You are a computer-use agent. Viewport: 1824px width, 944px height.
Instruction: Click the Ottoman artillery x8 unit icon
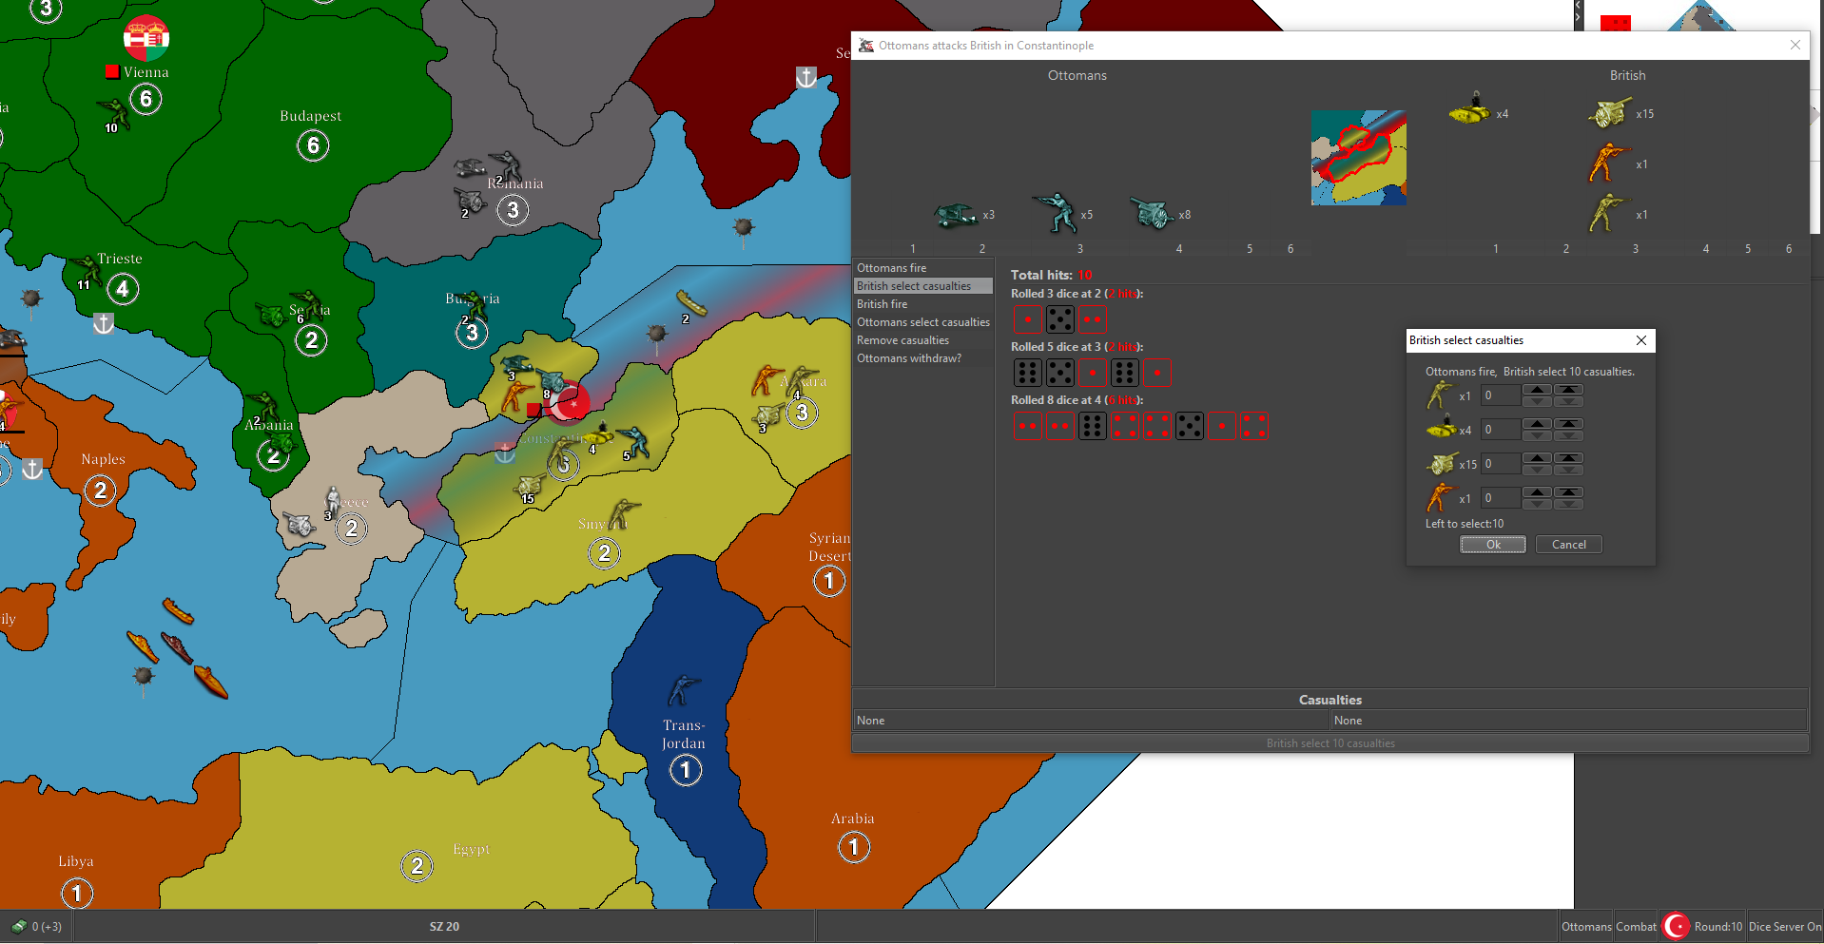point(1151,214)
